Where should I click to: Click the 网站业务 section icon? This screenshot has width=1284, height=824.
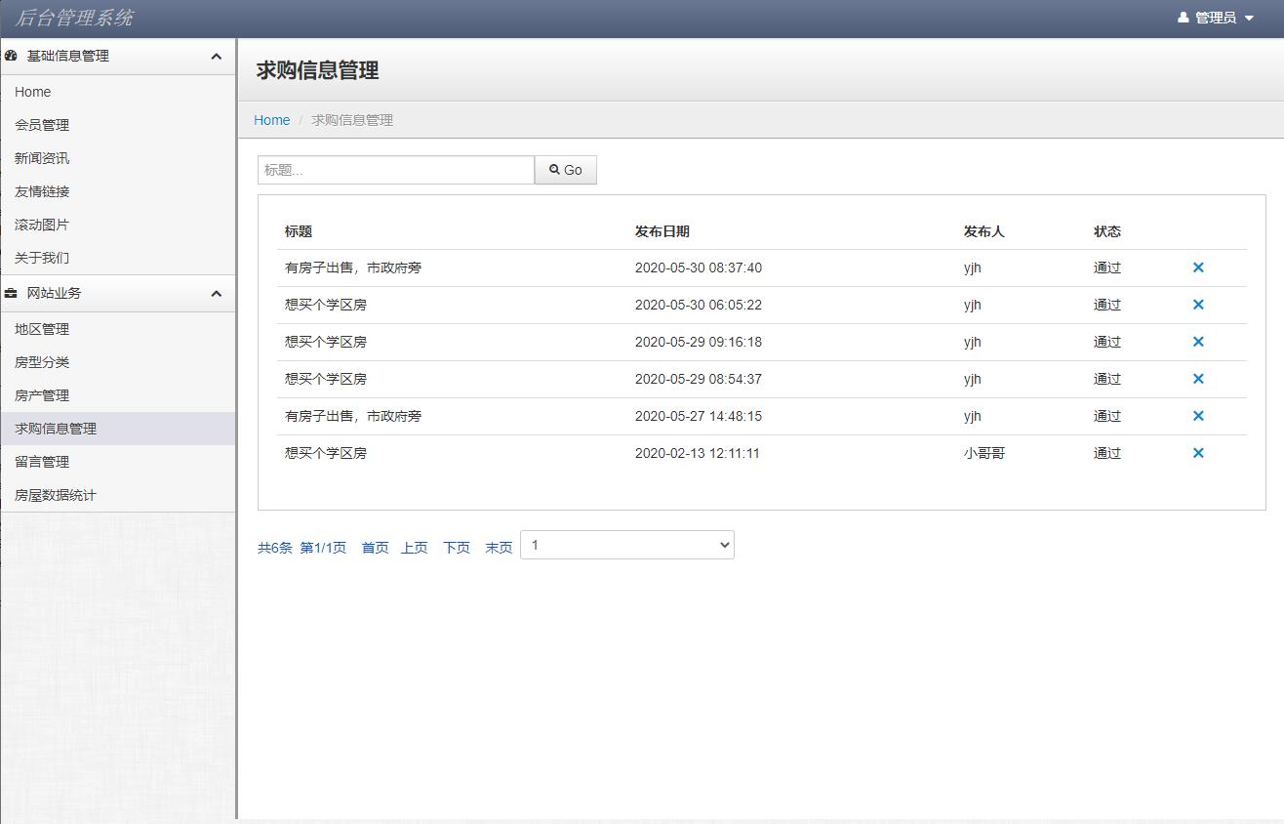(x=12, y=293)
